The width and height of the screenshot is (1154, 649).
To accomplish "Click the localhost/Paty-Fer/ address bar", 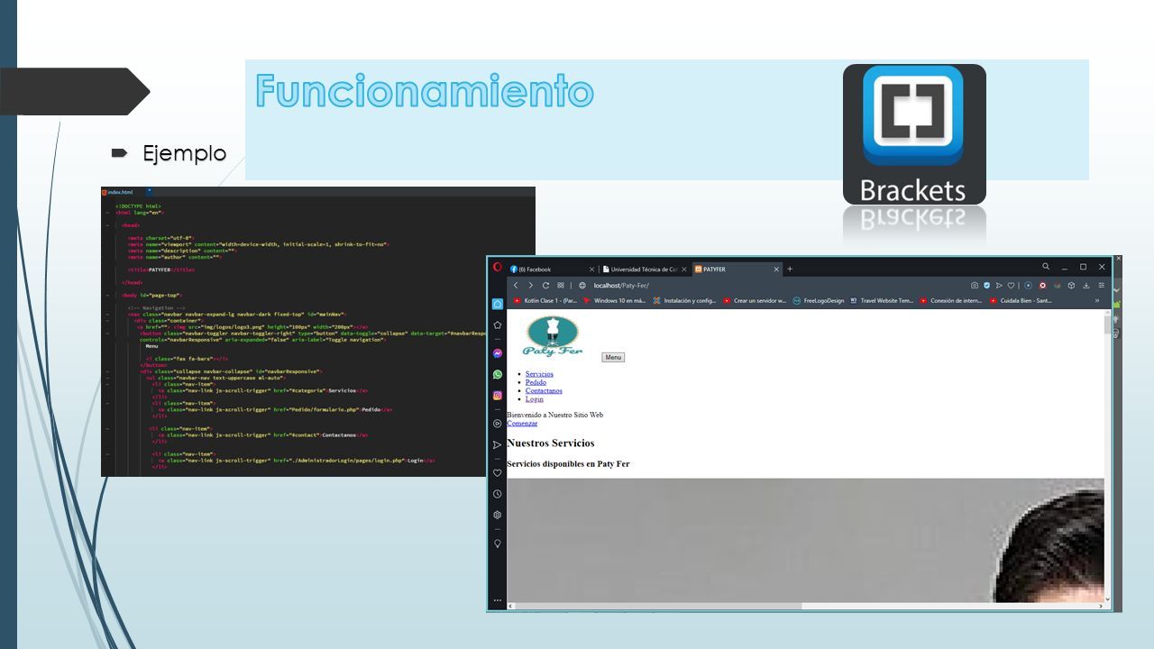I will click(621, 286).
